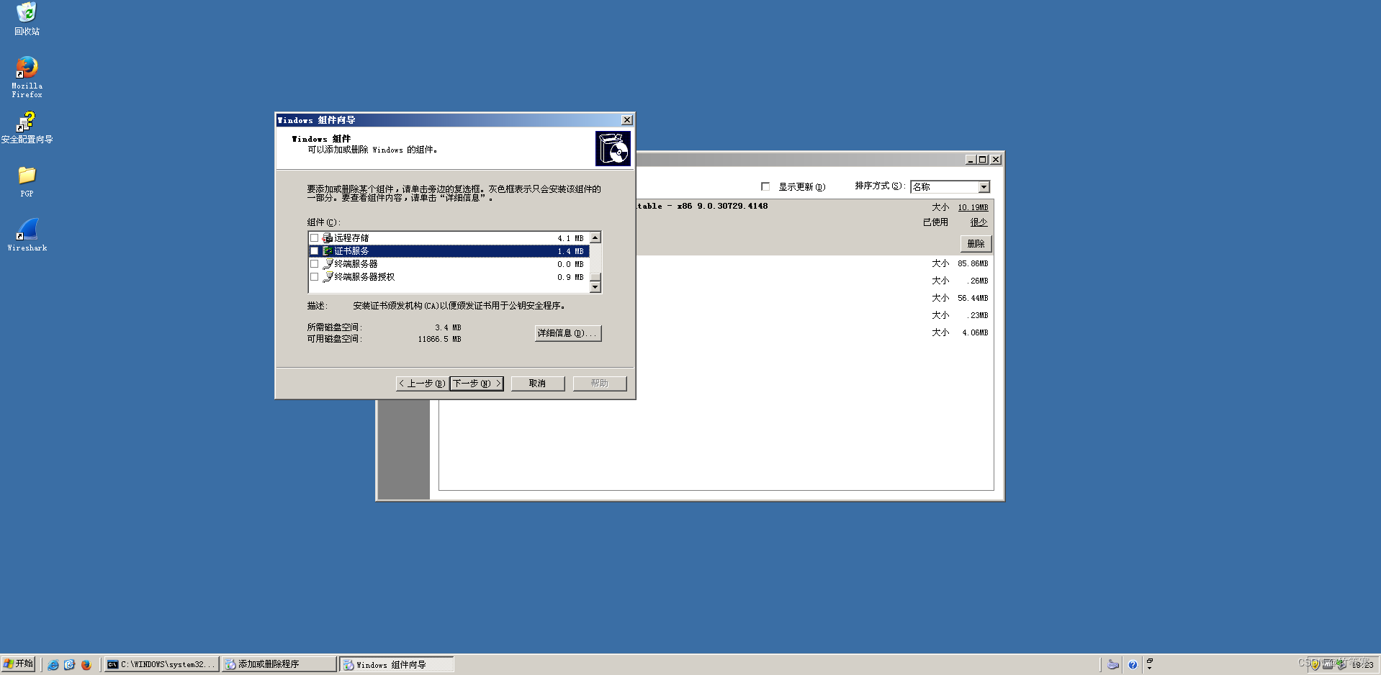Image resolution: width=1381 pixels, height=675 pixels.
Task: Click 下一步 to continue the wizard
Action: point(477,384)
